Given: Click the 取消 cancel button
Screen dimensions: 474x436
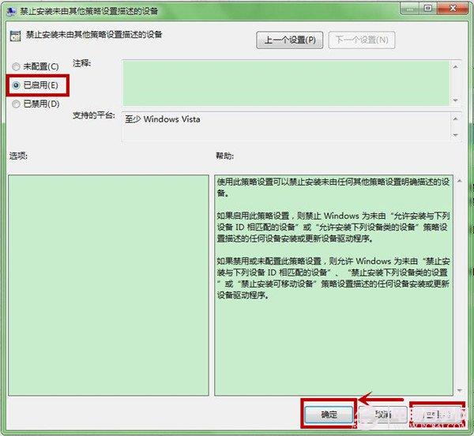Looking at the screenshot, I should pos(382,414).
